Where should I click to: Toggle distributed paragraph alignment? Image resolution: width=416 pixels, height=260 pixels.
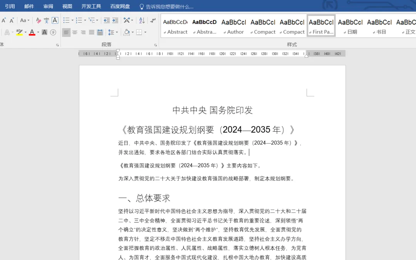[100, 32]
